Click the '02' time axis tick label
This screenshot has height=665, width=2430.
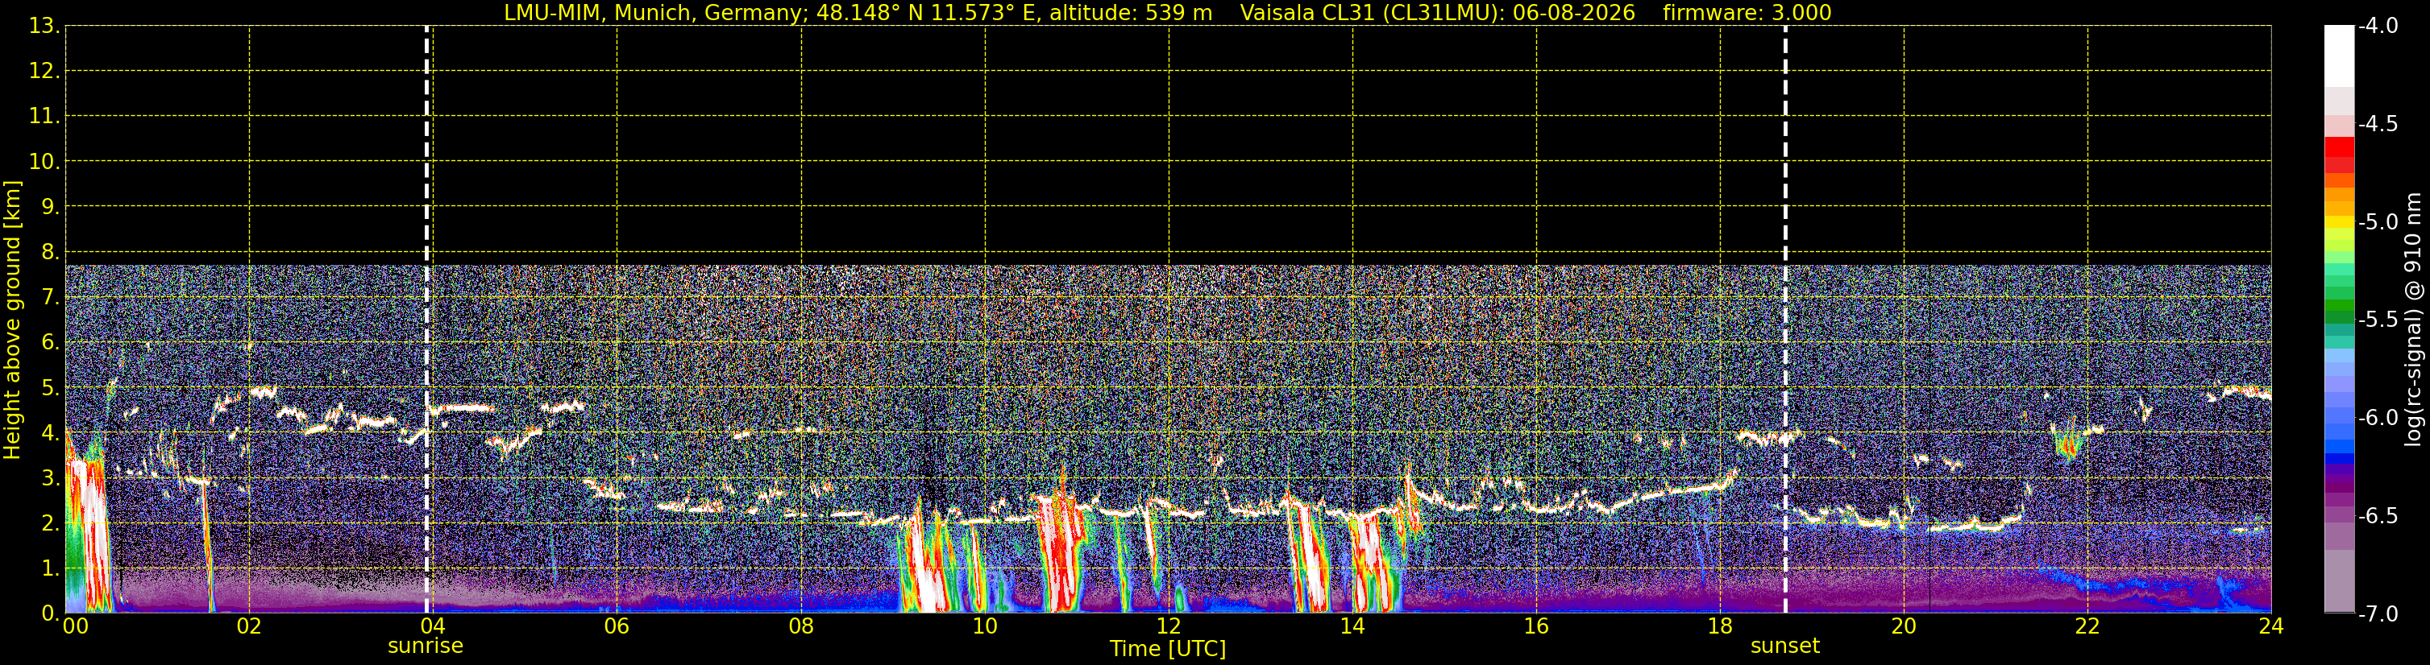click(249, 626)
